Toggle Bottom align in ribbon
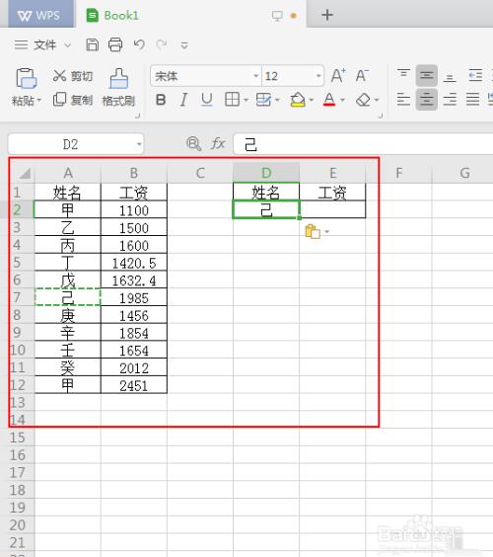493x557 pixels. (x=450, y=76)
